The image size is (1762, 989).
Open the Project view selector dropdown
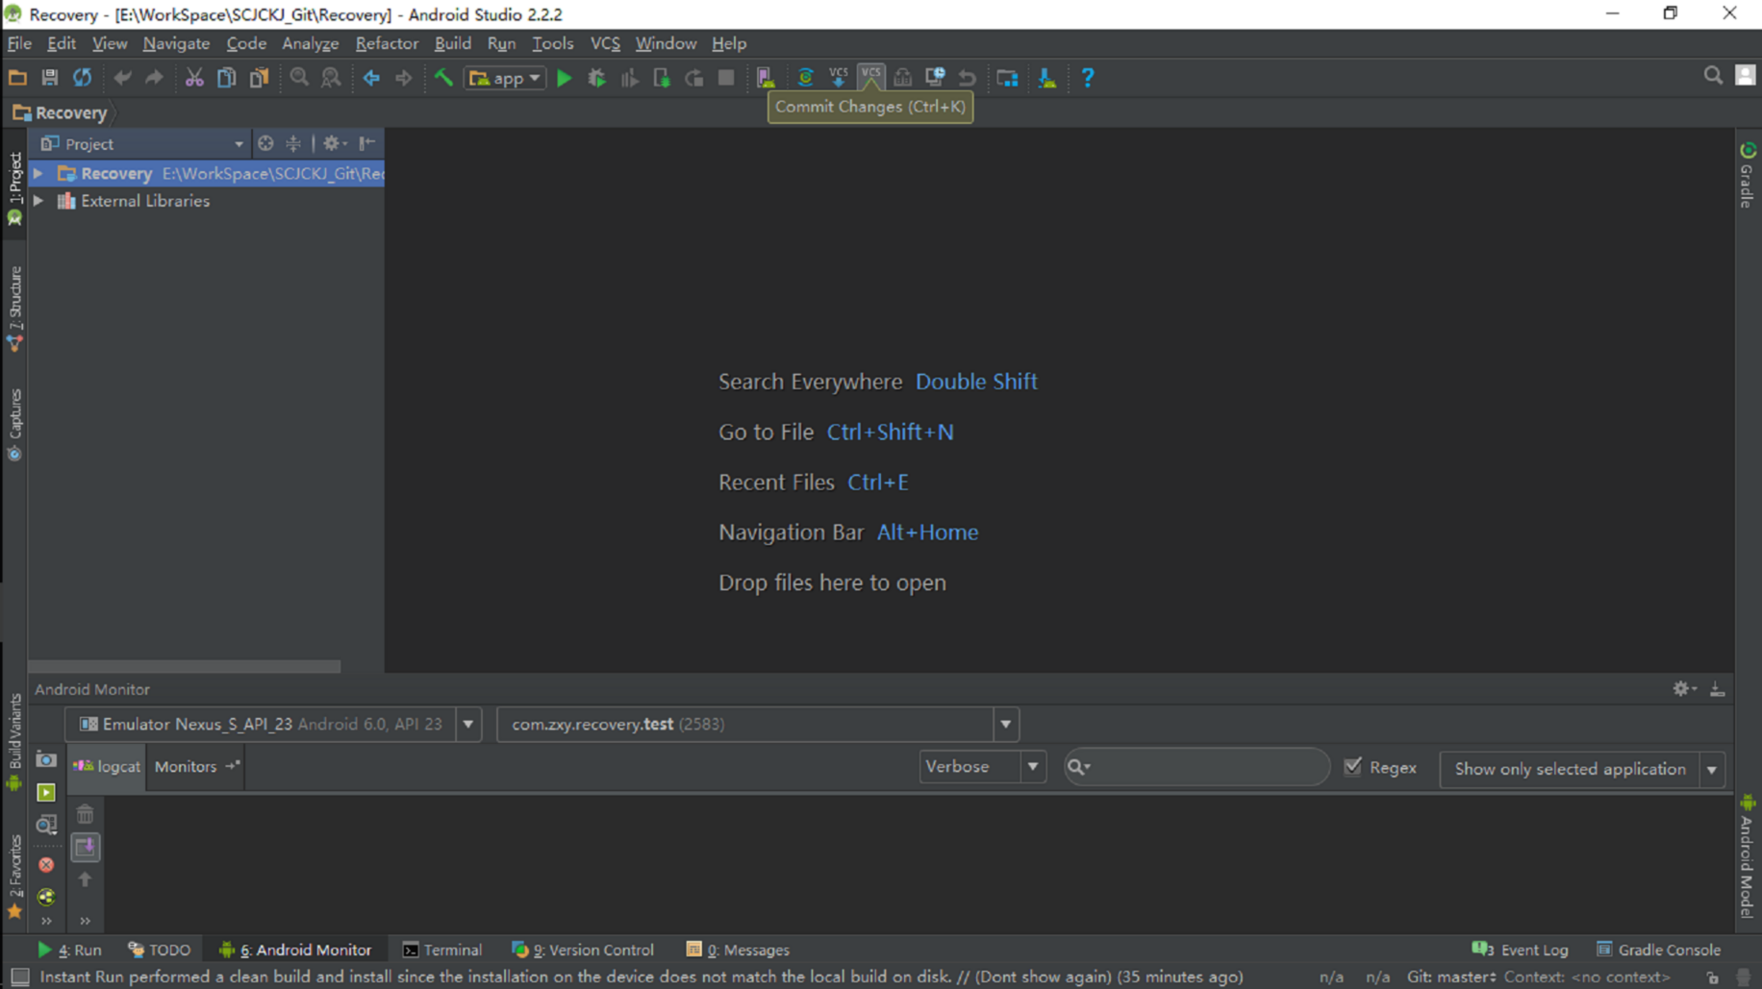click(x=141, y=143)
